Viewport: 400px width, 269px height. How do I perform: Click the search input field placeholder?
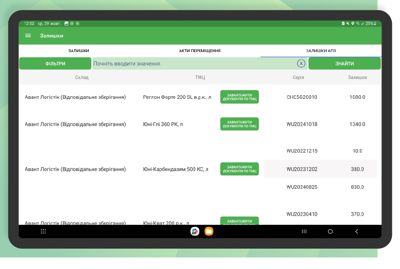(192, 64)
